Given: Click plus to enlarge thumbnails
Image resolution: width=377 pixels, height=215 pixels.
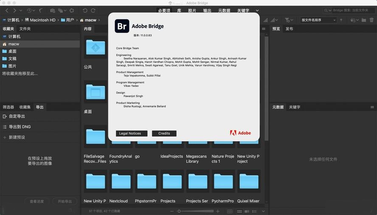Looking at the screenshot, I should (x=218, y=211).
